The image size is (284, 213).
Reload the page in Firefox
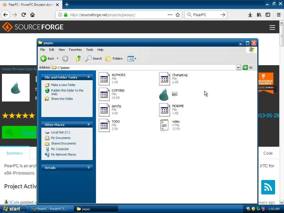(x=24, y=15)
